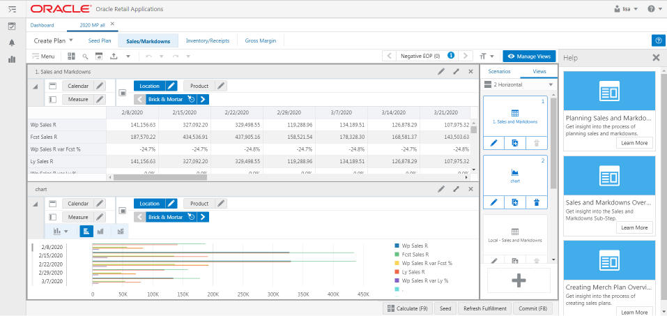The height and width of the screenshot is (316, 667).
Task: Delete the chart view with trash icon
Action: 535,202
